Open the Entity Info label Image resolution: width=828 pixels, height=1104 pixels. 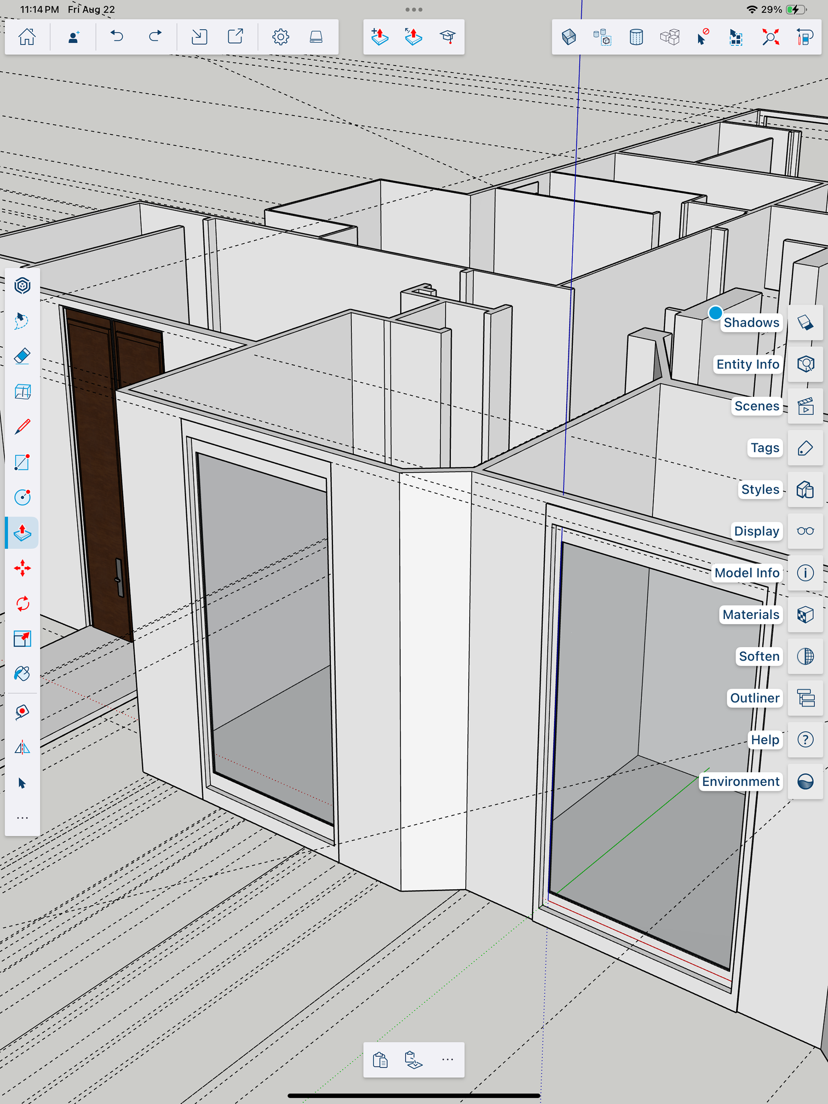coord(747,364)
